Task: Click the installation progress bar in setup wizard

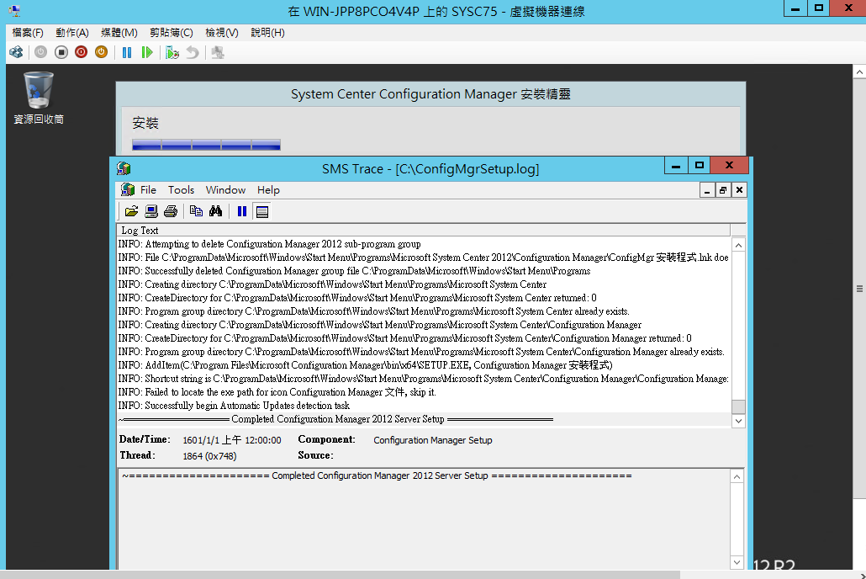Action: (207, 145)
